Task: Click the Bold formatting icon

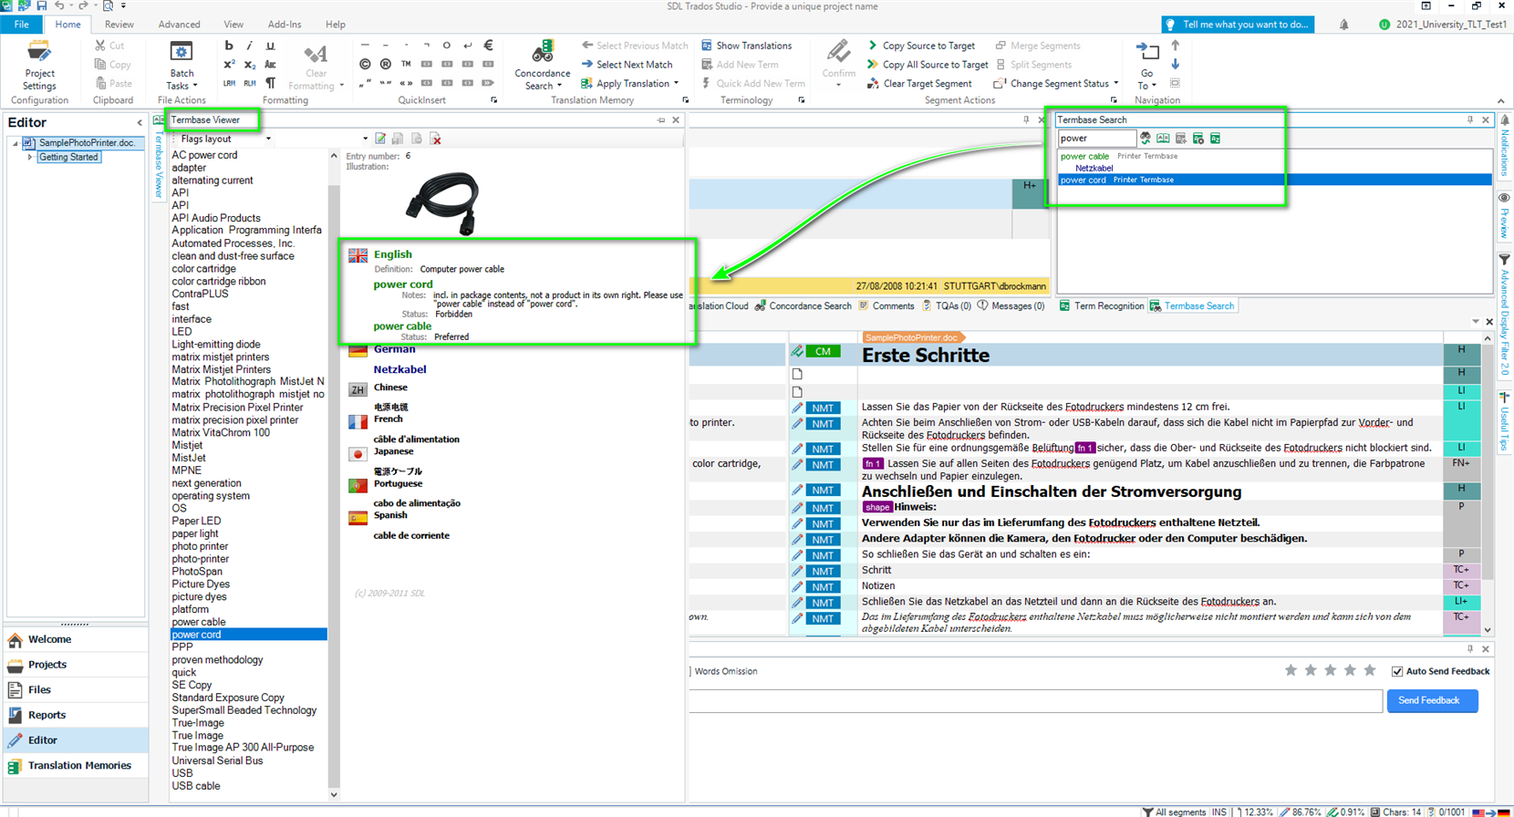Action: pos(229,46)
